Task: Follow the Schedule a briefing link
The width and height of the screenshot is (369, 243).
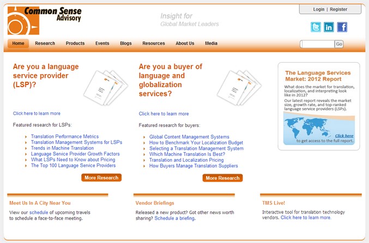Action: (x=174, y=218)
